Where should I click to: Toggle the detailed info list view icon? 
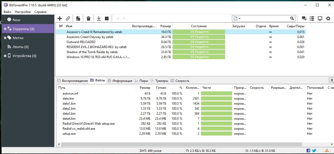point(312,18)
